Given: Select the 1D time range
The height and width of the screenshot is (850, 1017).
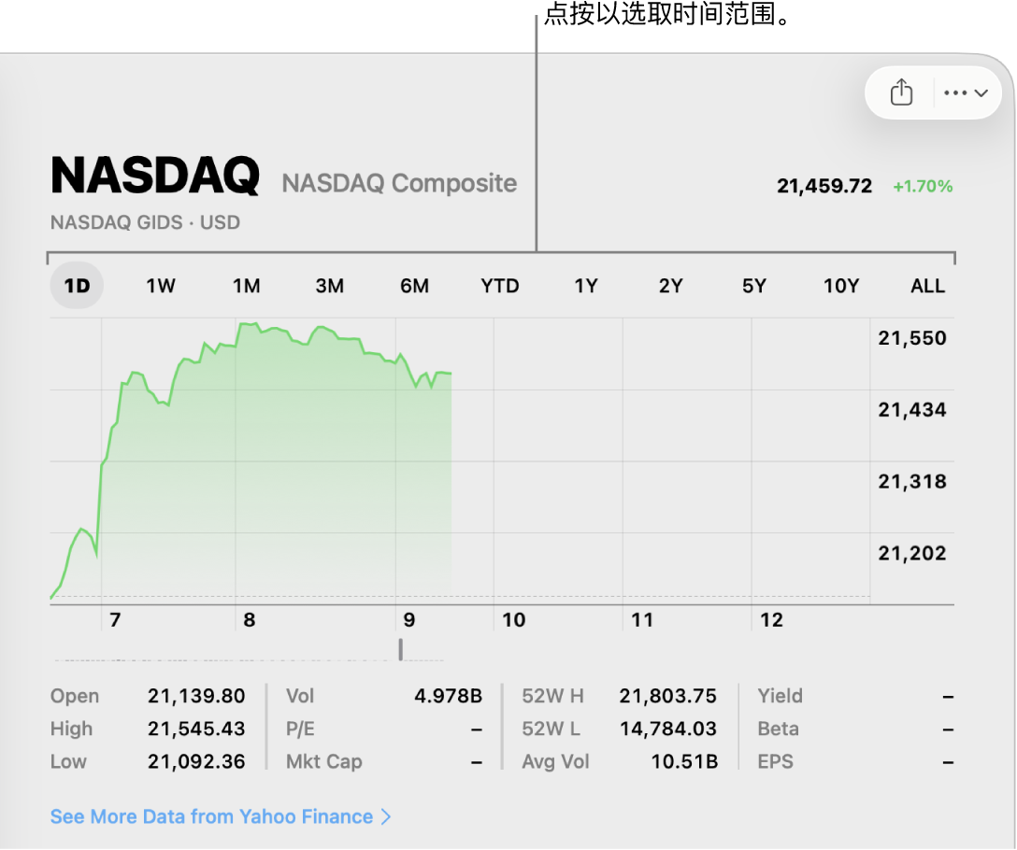Looking at the screenshot, I should [77, 286].
